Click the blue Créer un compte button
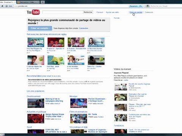The width and height of the screenshot is (182, 136). (x=40, y=28)
